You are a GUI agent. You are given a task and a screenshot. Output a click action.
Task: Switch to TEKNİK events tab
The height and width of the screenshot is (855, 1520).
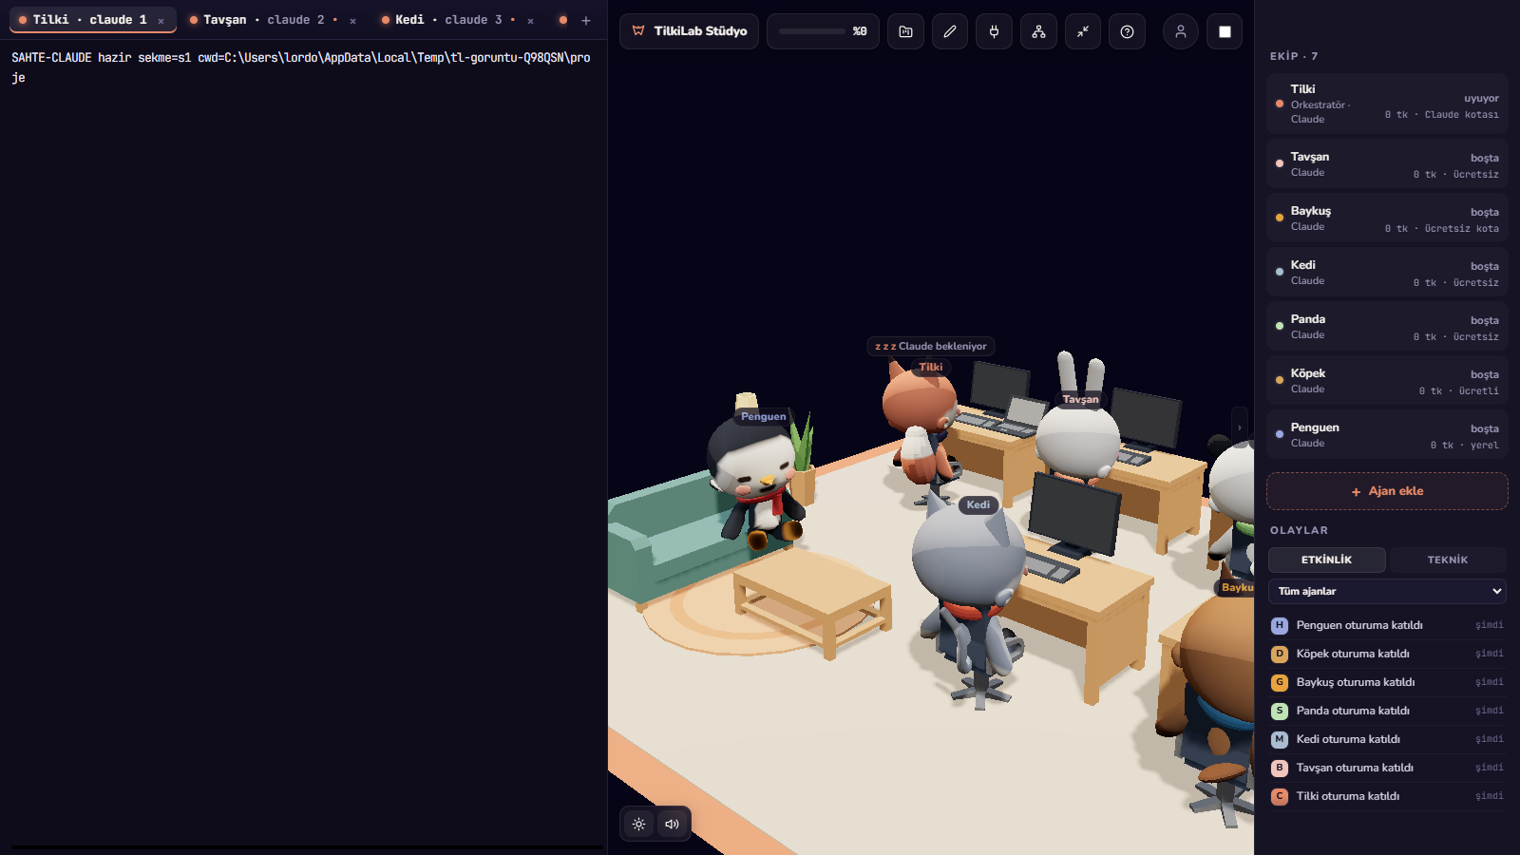click(1448, 560)
